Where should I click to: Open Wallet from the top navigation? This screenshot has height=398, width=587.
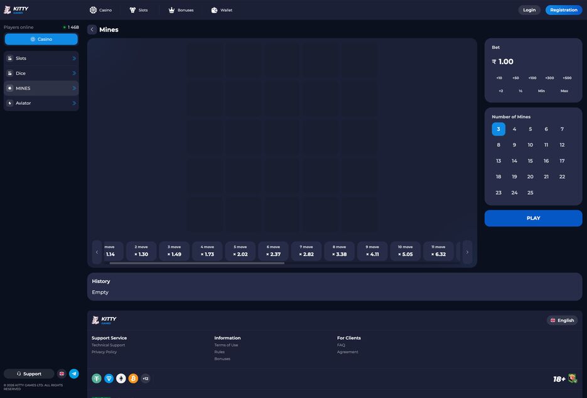[x=222, y=10]
